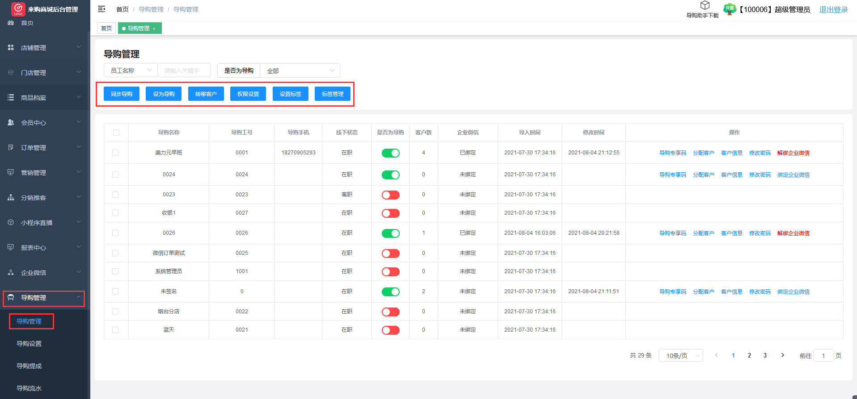Click the 商品档案 list icon in sidebar
Image resolution: width=857 pixels, height=399 pixels.
pyautogui.click(x=11, y=97)
